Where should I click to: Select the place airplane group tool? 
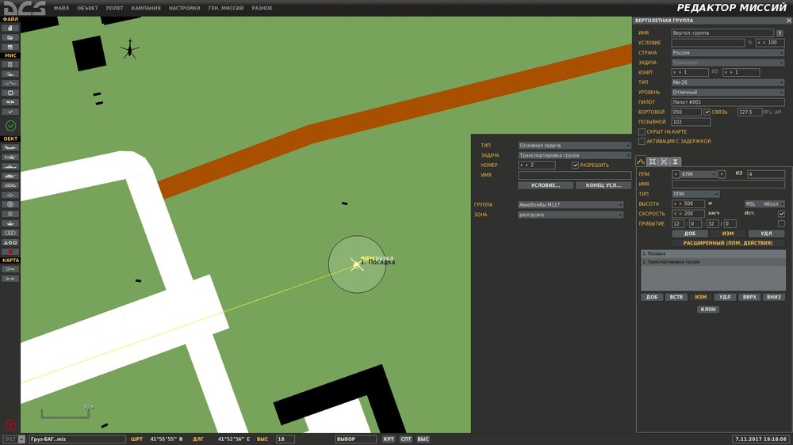click(10, 147)
